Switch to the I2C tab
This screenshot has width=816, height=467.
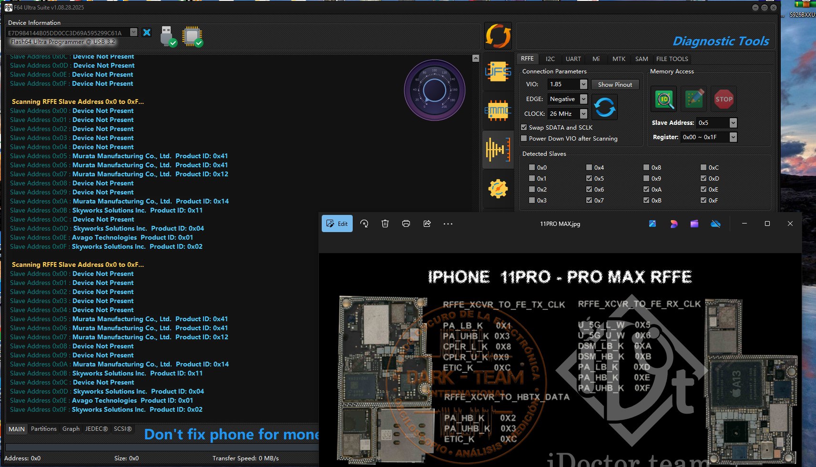coord(550,59)
